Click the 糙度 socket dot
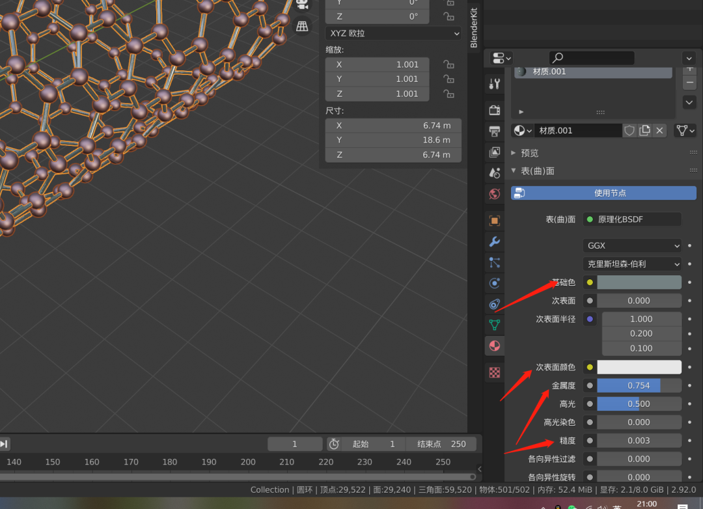This screenshot has height=509, width=703. pos(590,441)
